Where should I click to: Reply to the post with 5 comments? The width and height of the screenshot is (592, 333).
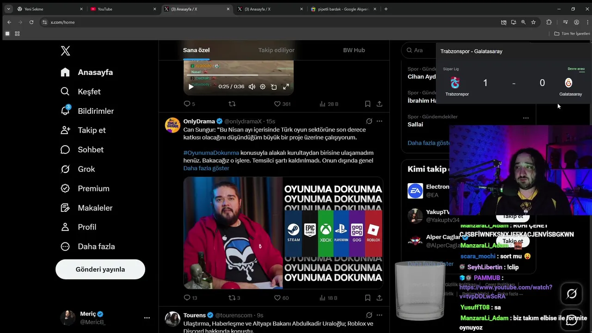click(x=189, y=104)
